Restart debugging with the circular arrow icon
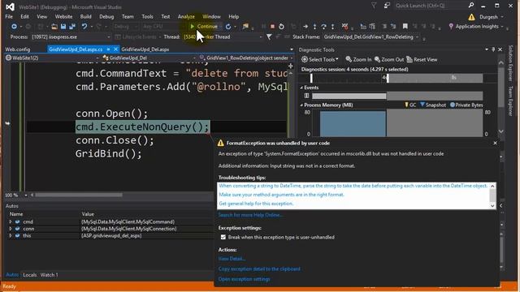This screenshot has width=520, height=292. pyautogui.click(x=281, y=27)
